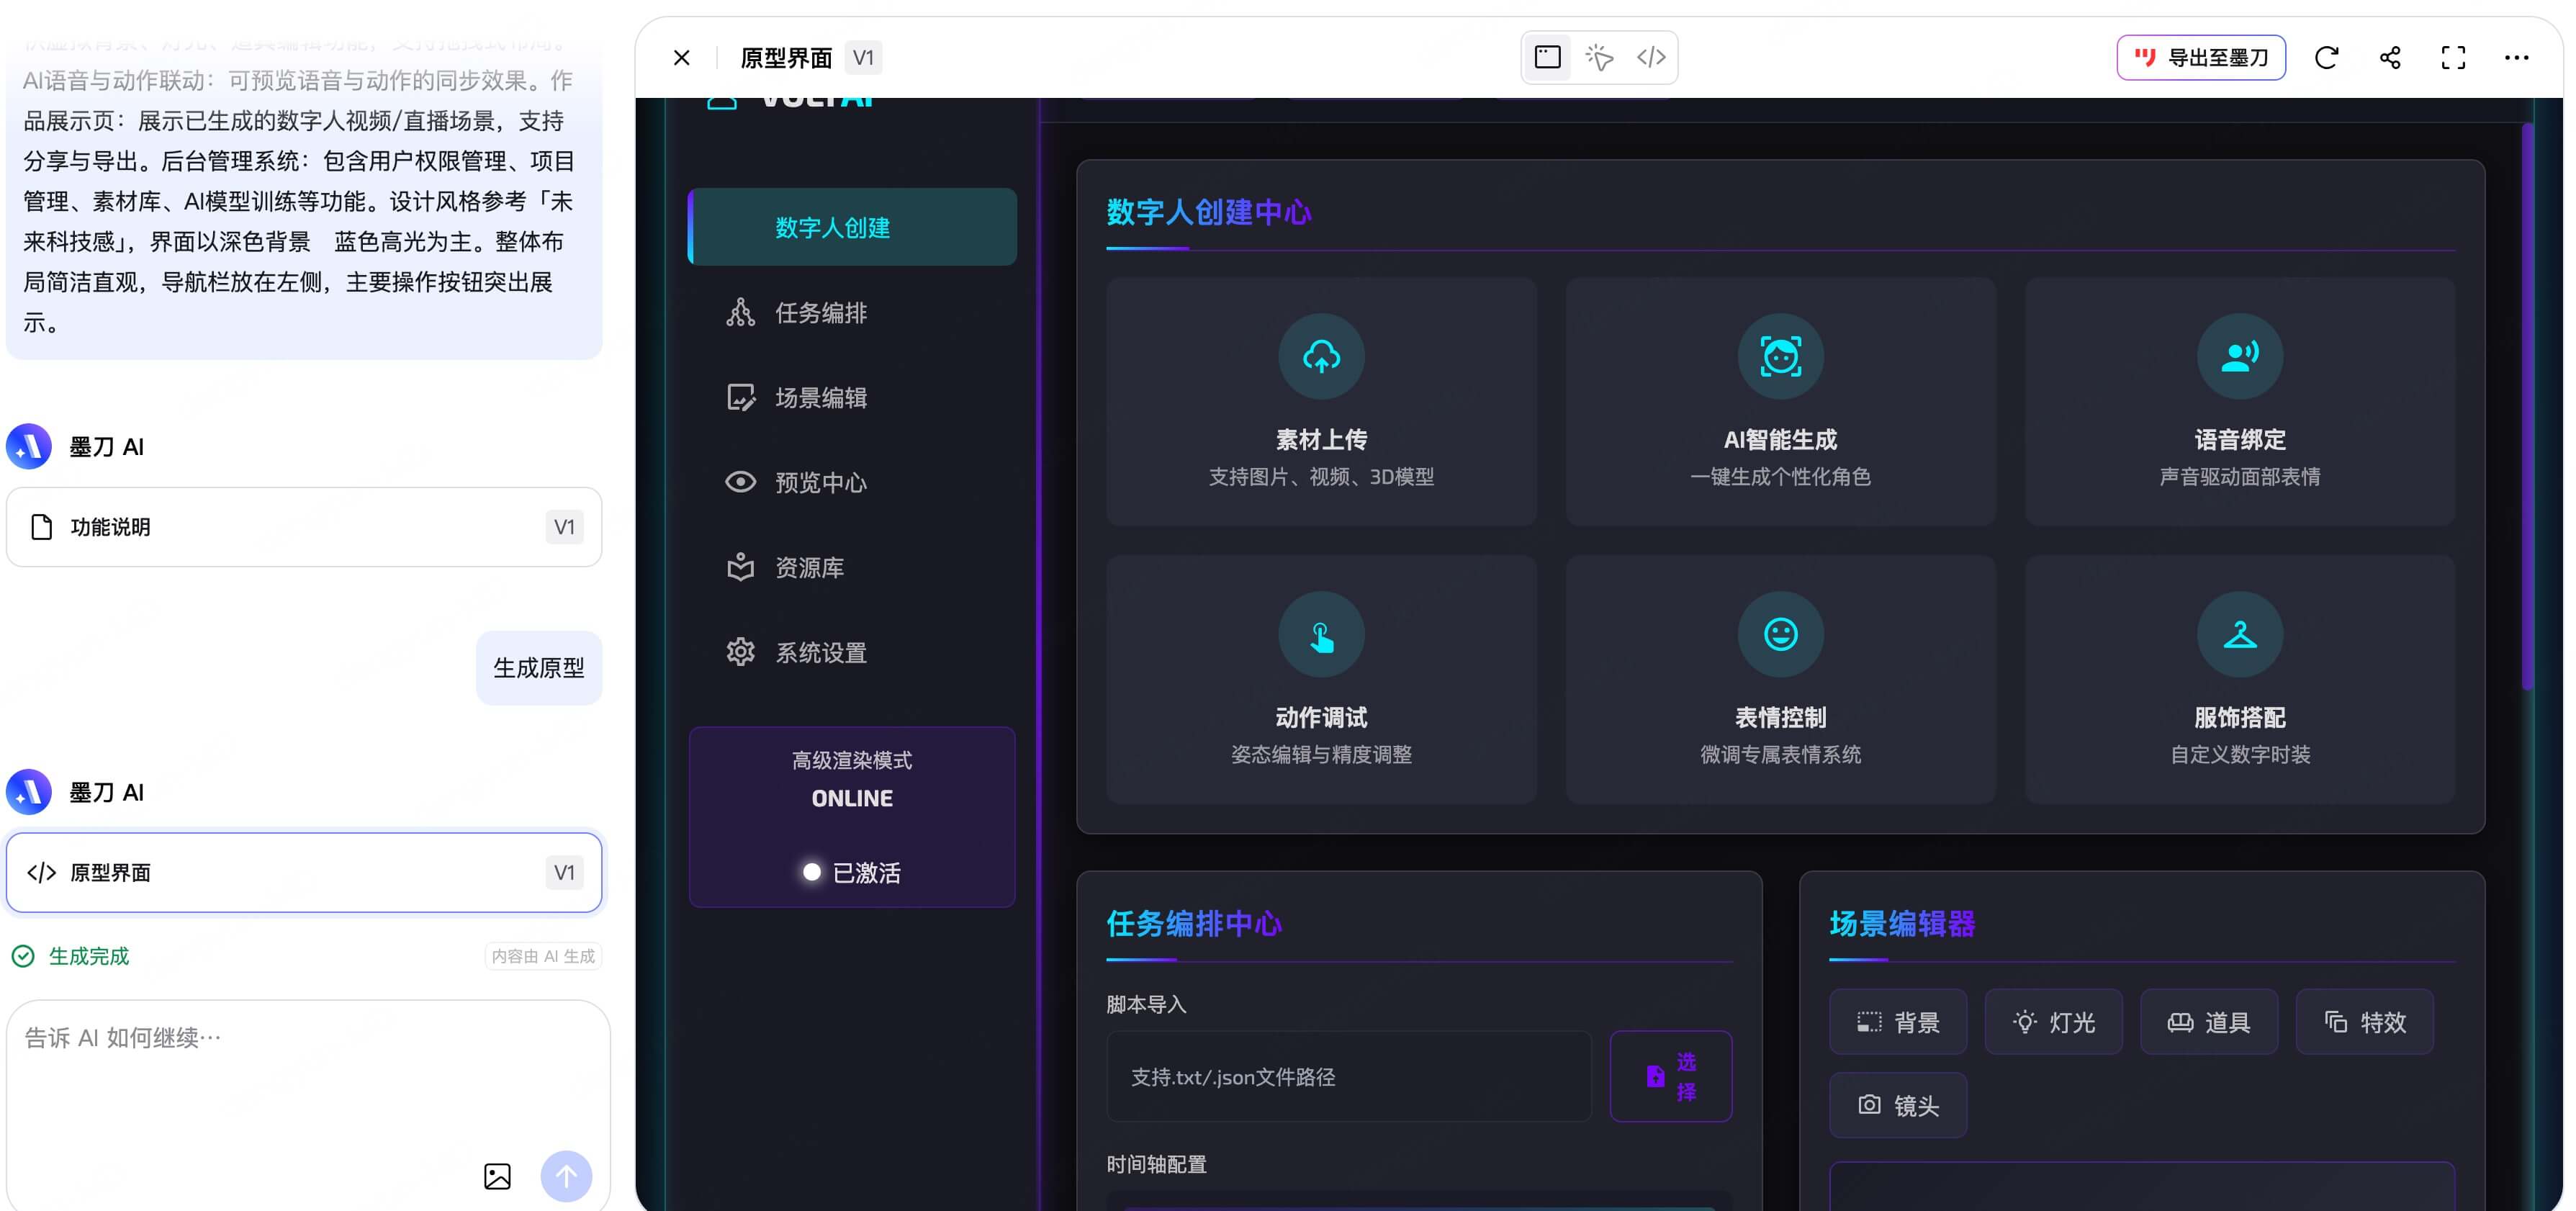Open the 功能说明 V1 card
The width and height of the screenshot is (2576, 1211).
coord(304,527)
